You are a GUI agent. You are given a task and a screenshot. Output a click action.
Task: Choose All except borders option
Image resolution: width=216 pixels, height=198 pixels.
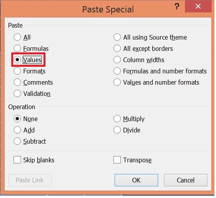117,49
